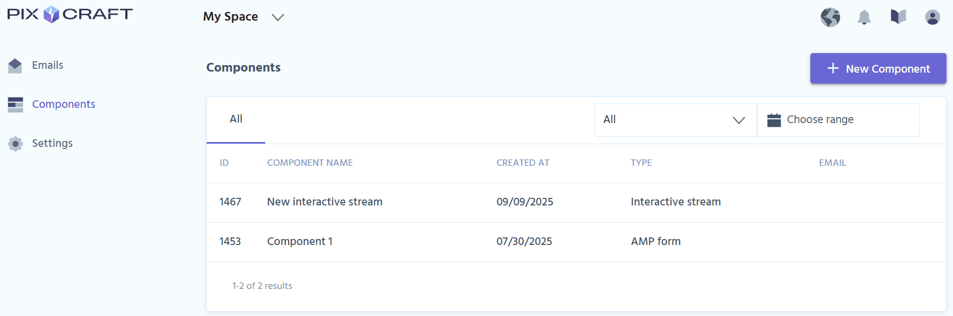
Task: Open the documentation book icon
Action: 898,17
